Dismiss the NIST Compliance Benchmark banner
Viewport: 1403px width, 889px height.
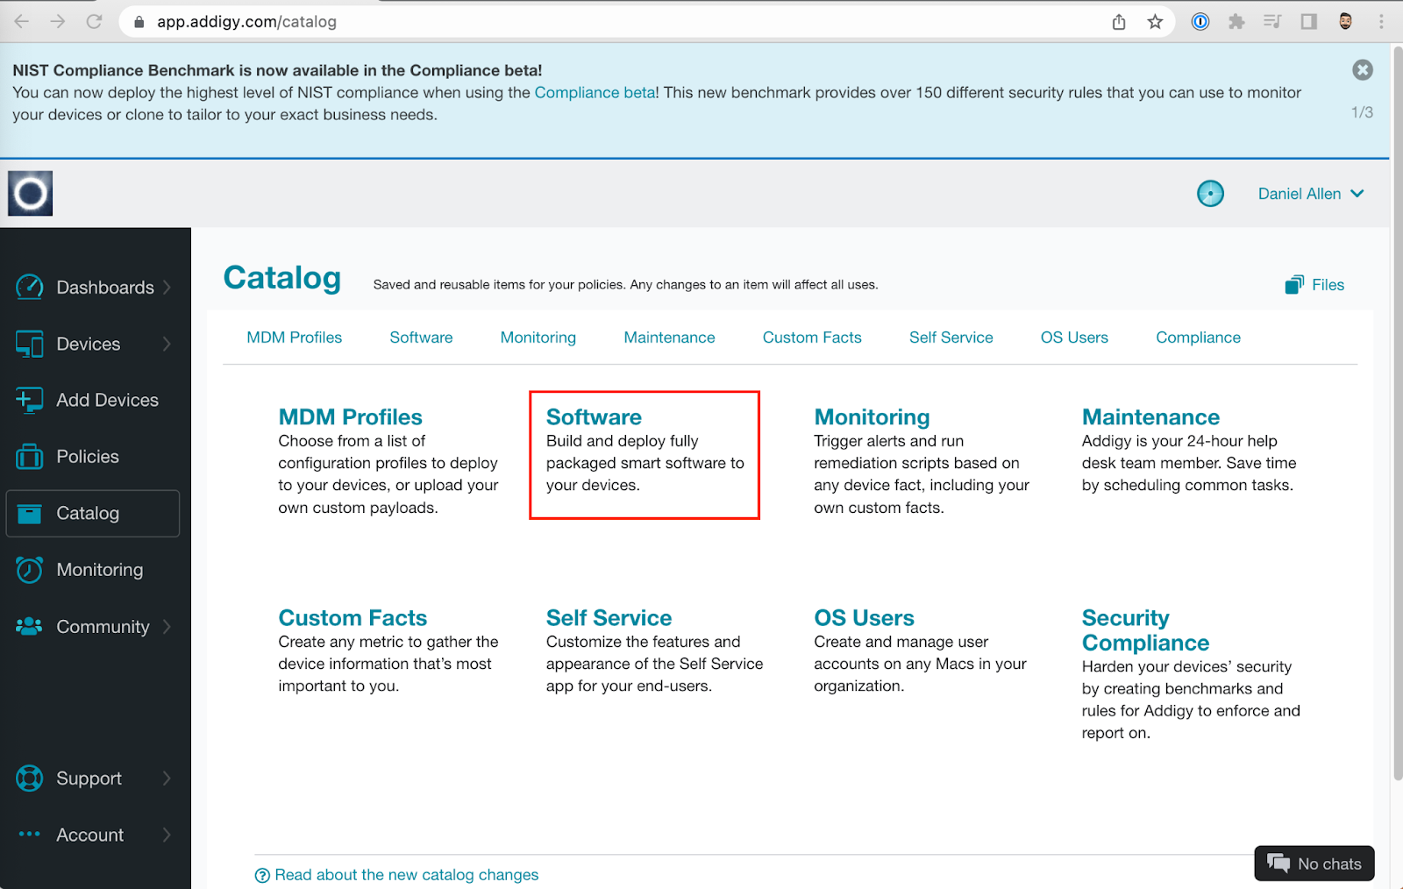pos(1362,70)
